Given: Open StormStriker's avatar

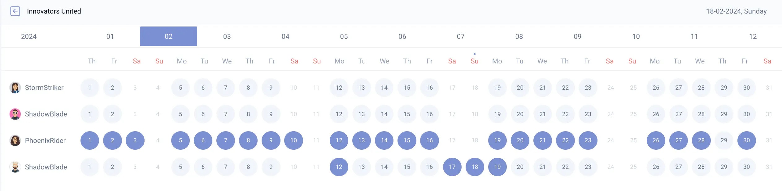Looking at the screenshot, I should click(15, 87).
